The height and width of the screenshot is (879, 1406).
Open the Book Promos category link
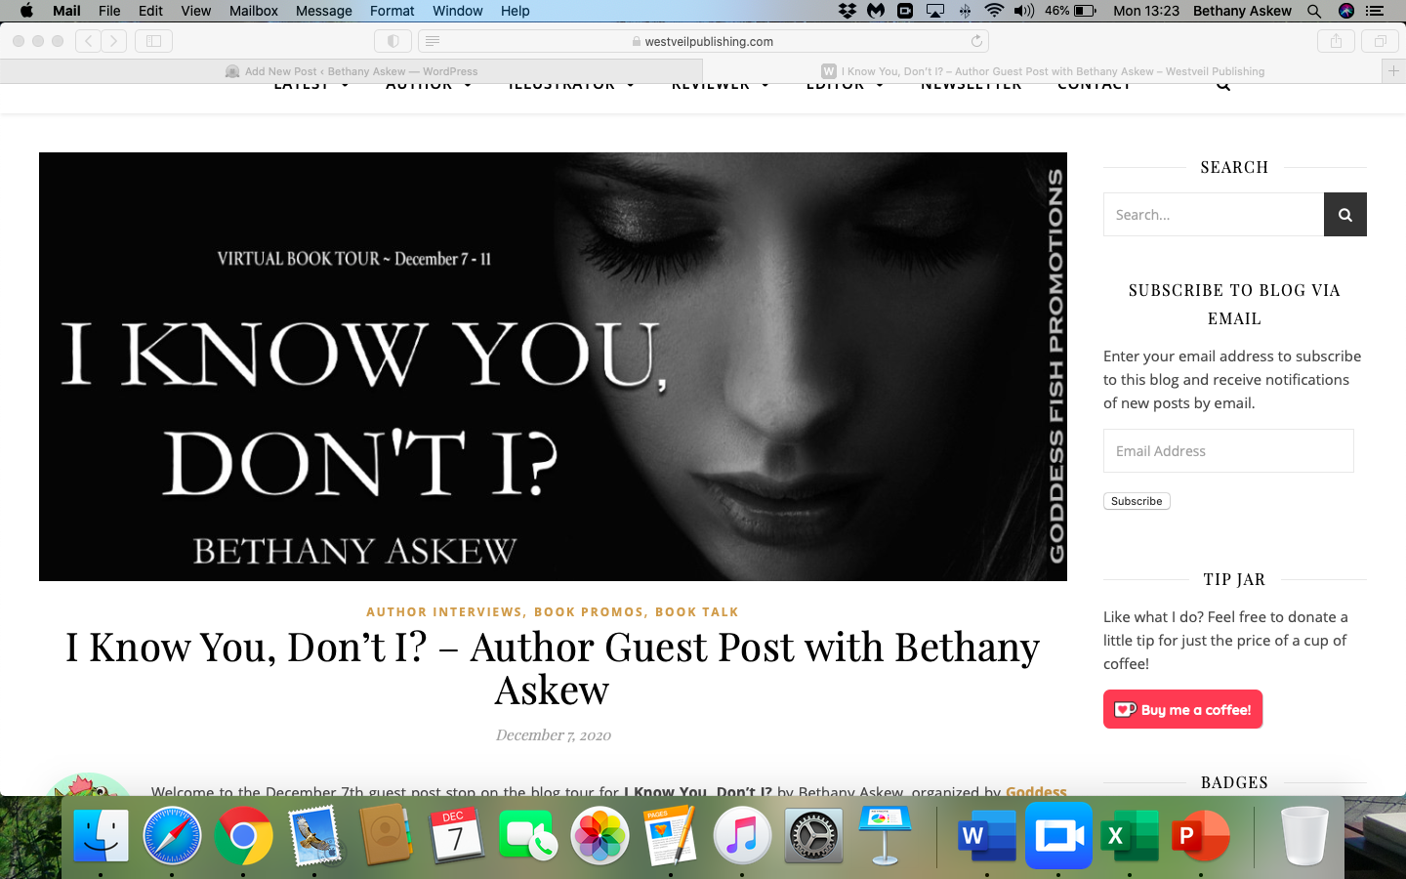point(589,612)
